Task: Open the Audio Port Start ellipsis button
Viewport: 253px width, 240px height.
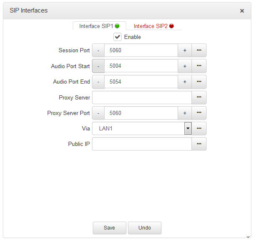Action: tap(199, 66)
